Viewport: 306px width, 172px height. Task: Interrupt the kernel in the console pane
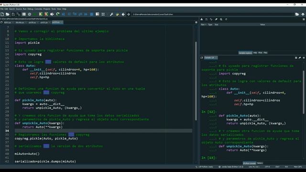pyautogui.click(x=296, y=58)
